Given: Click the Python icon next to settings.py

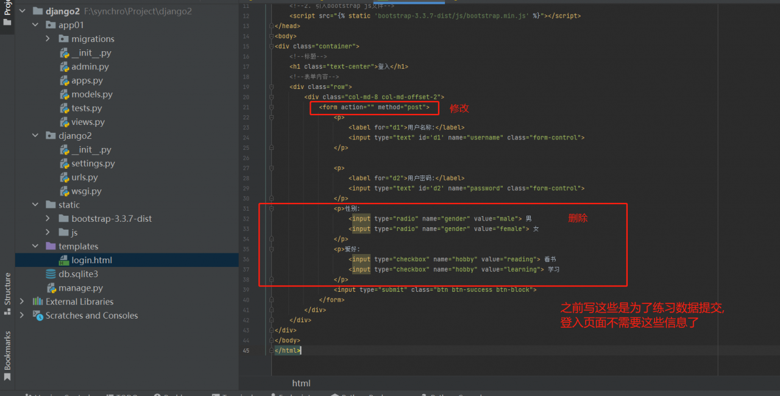Looking at the screenshot, I should click(65, 163).
